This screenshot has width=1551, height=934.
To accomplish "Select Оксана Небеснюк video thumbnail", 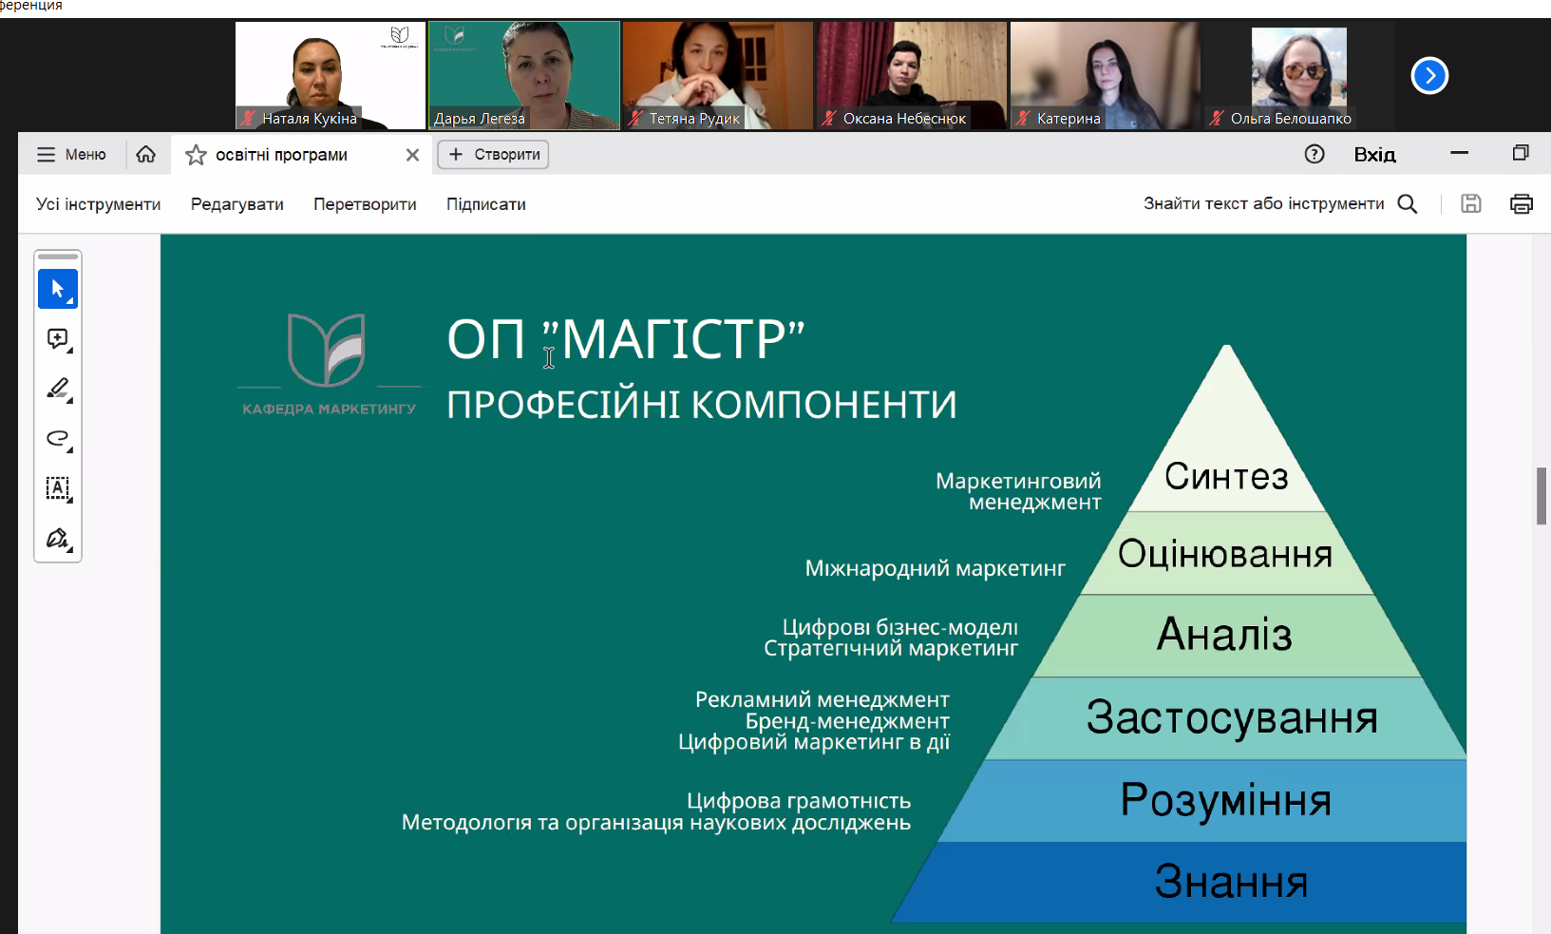I will tap(912, 75).
